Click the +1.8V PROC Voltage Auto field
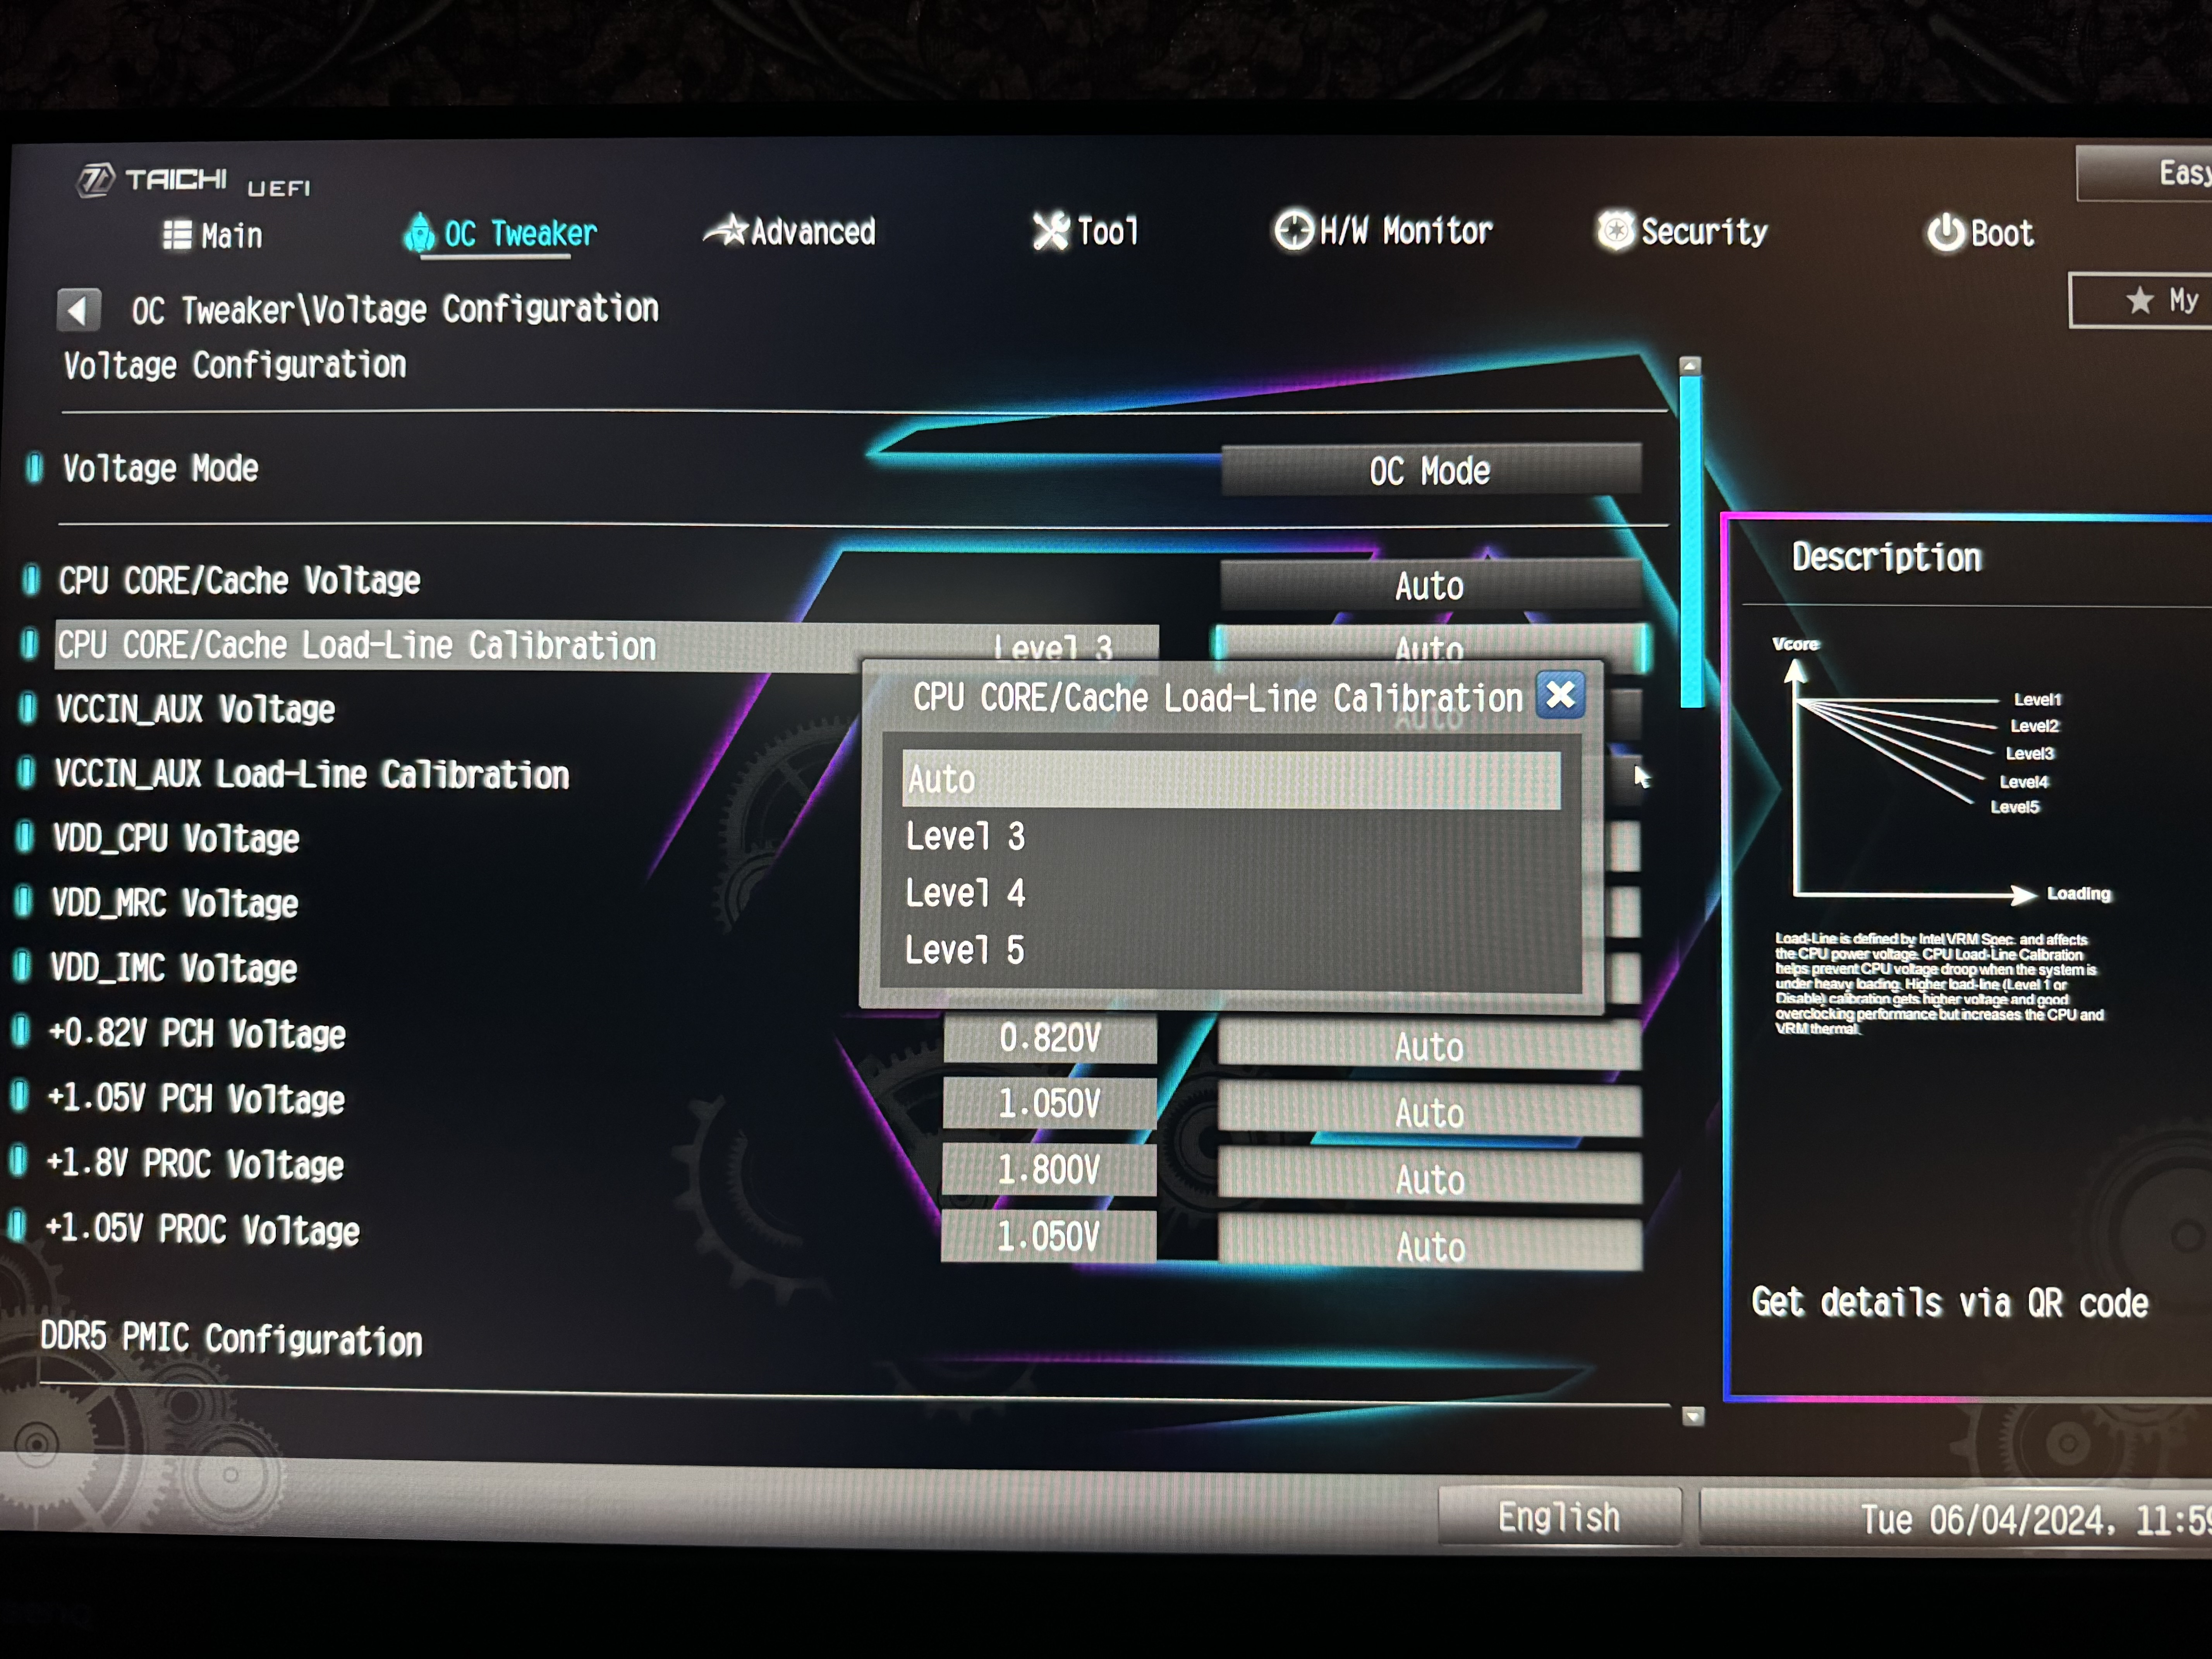Image resolution: width=2212 pixels, height=1659 pixels. click(x=1430, y=1180)
